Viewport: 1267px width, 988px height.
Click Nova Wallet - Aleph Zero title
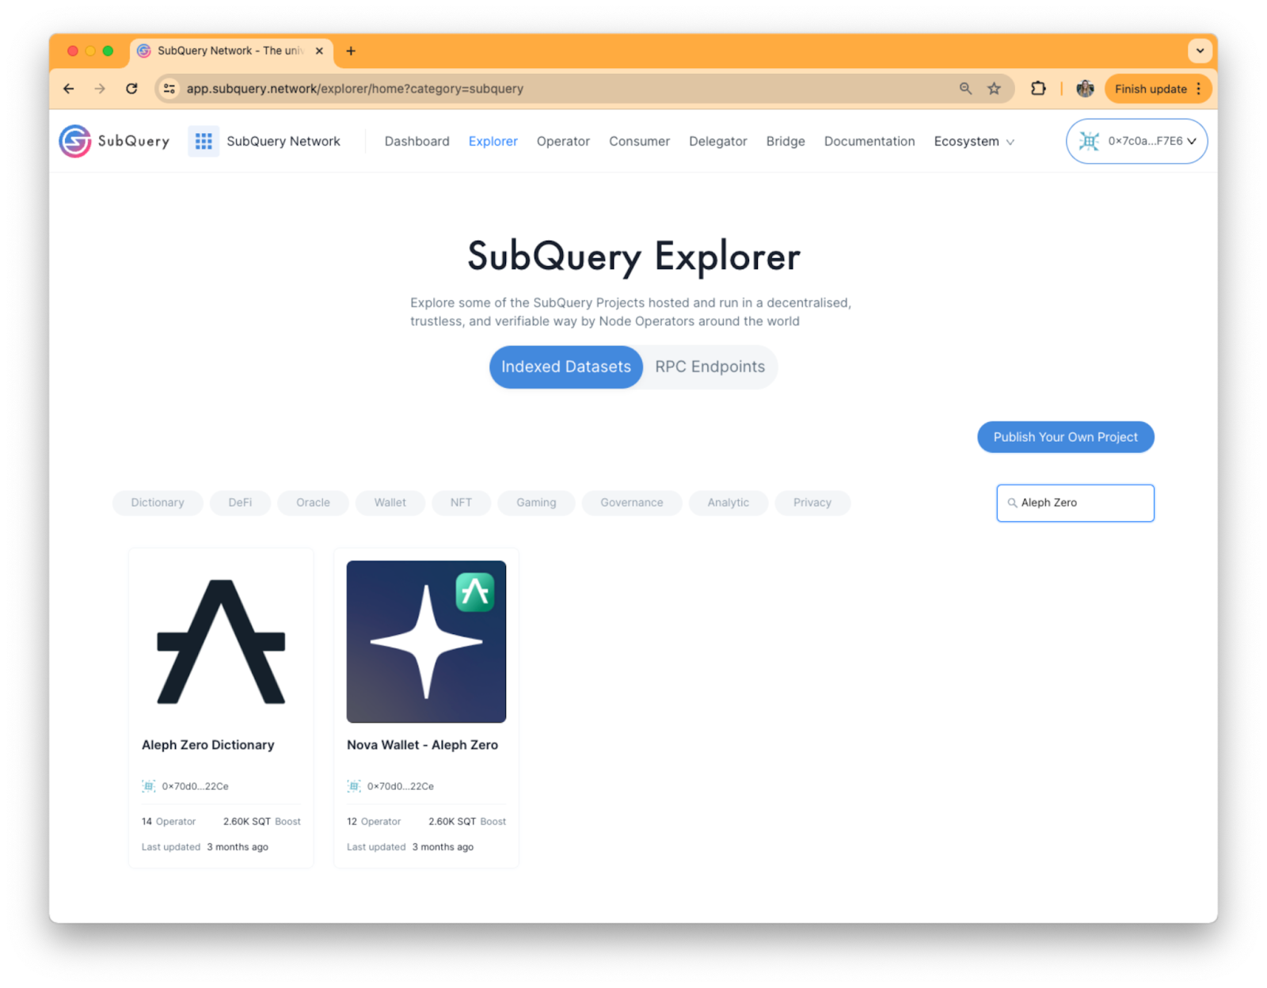[422, 745]
